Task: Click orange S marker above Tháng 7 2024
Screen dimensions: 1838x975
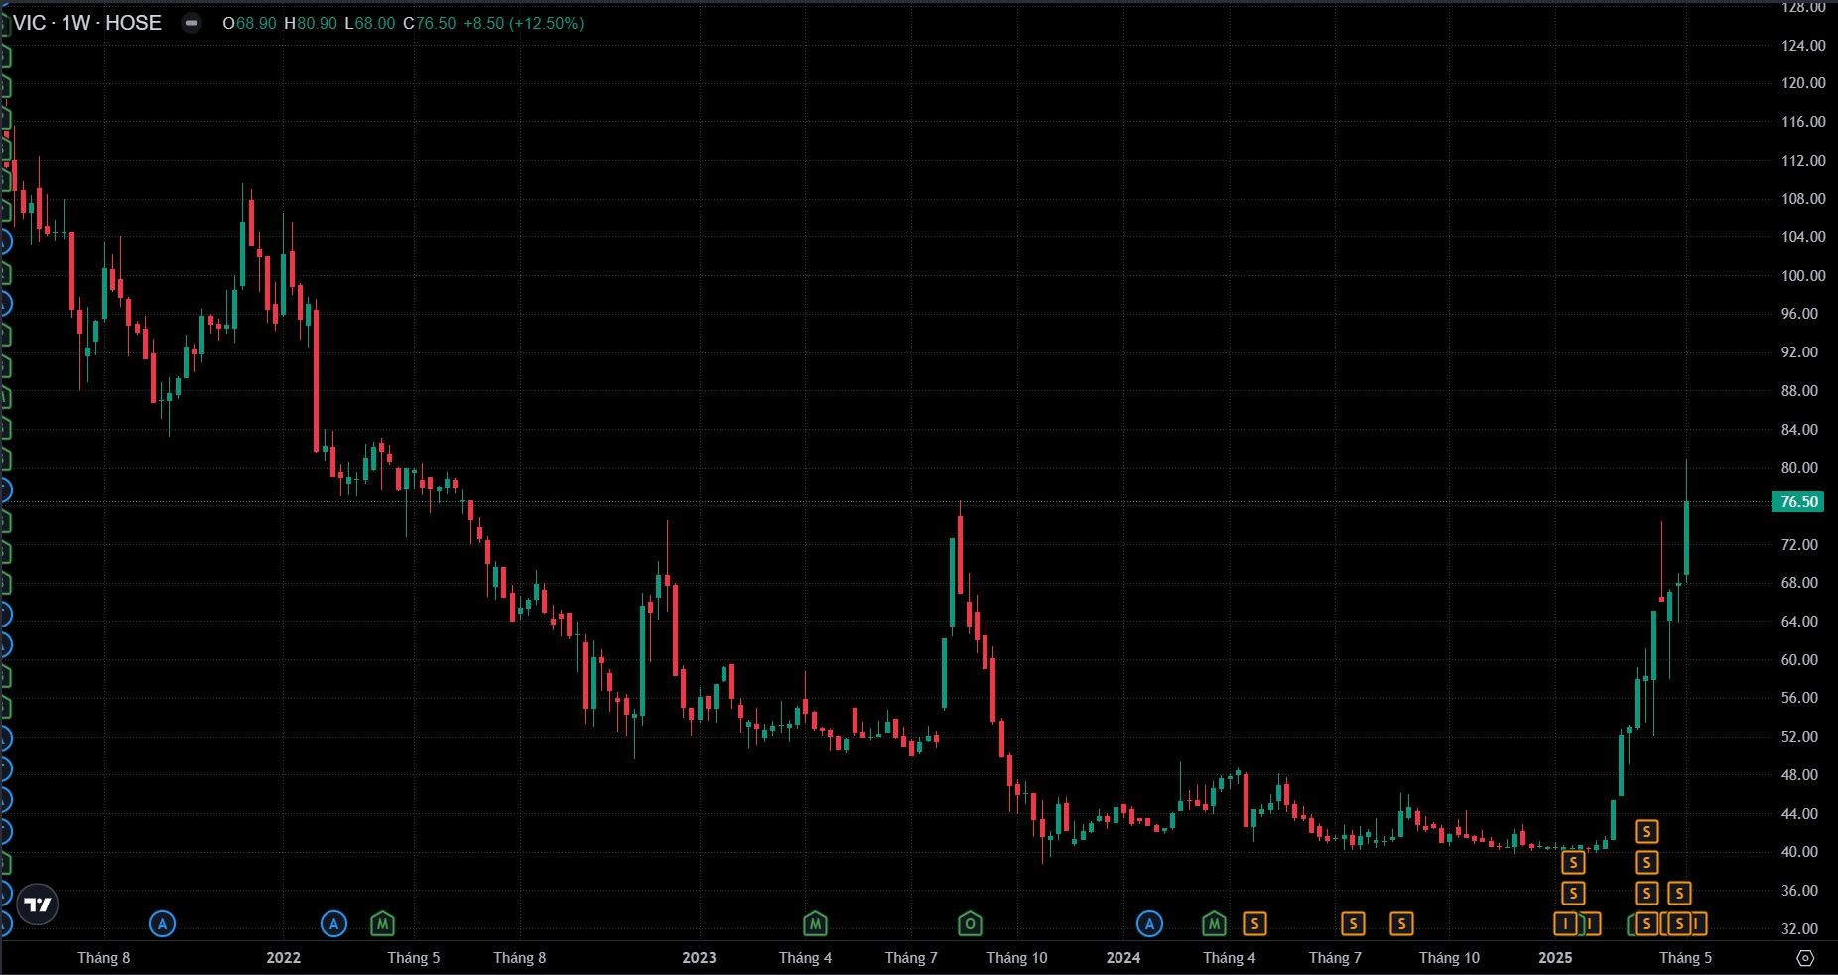Action: click(x=1353, y=924)
